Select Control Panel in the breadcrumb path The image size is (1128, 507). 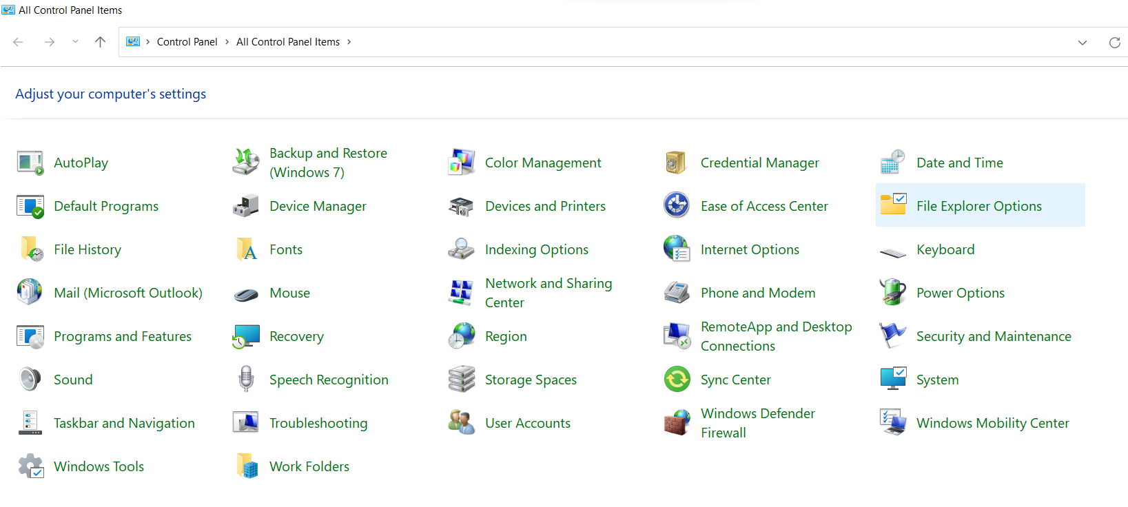tap(187, 42)
